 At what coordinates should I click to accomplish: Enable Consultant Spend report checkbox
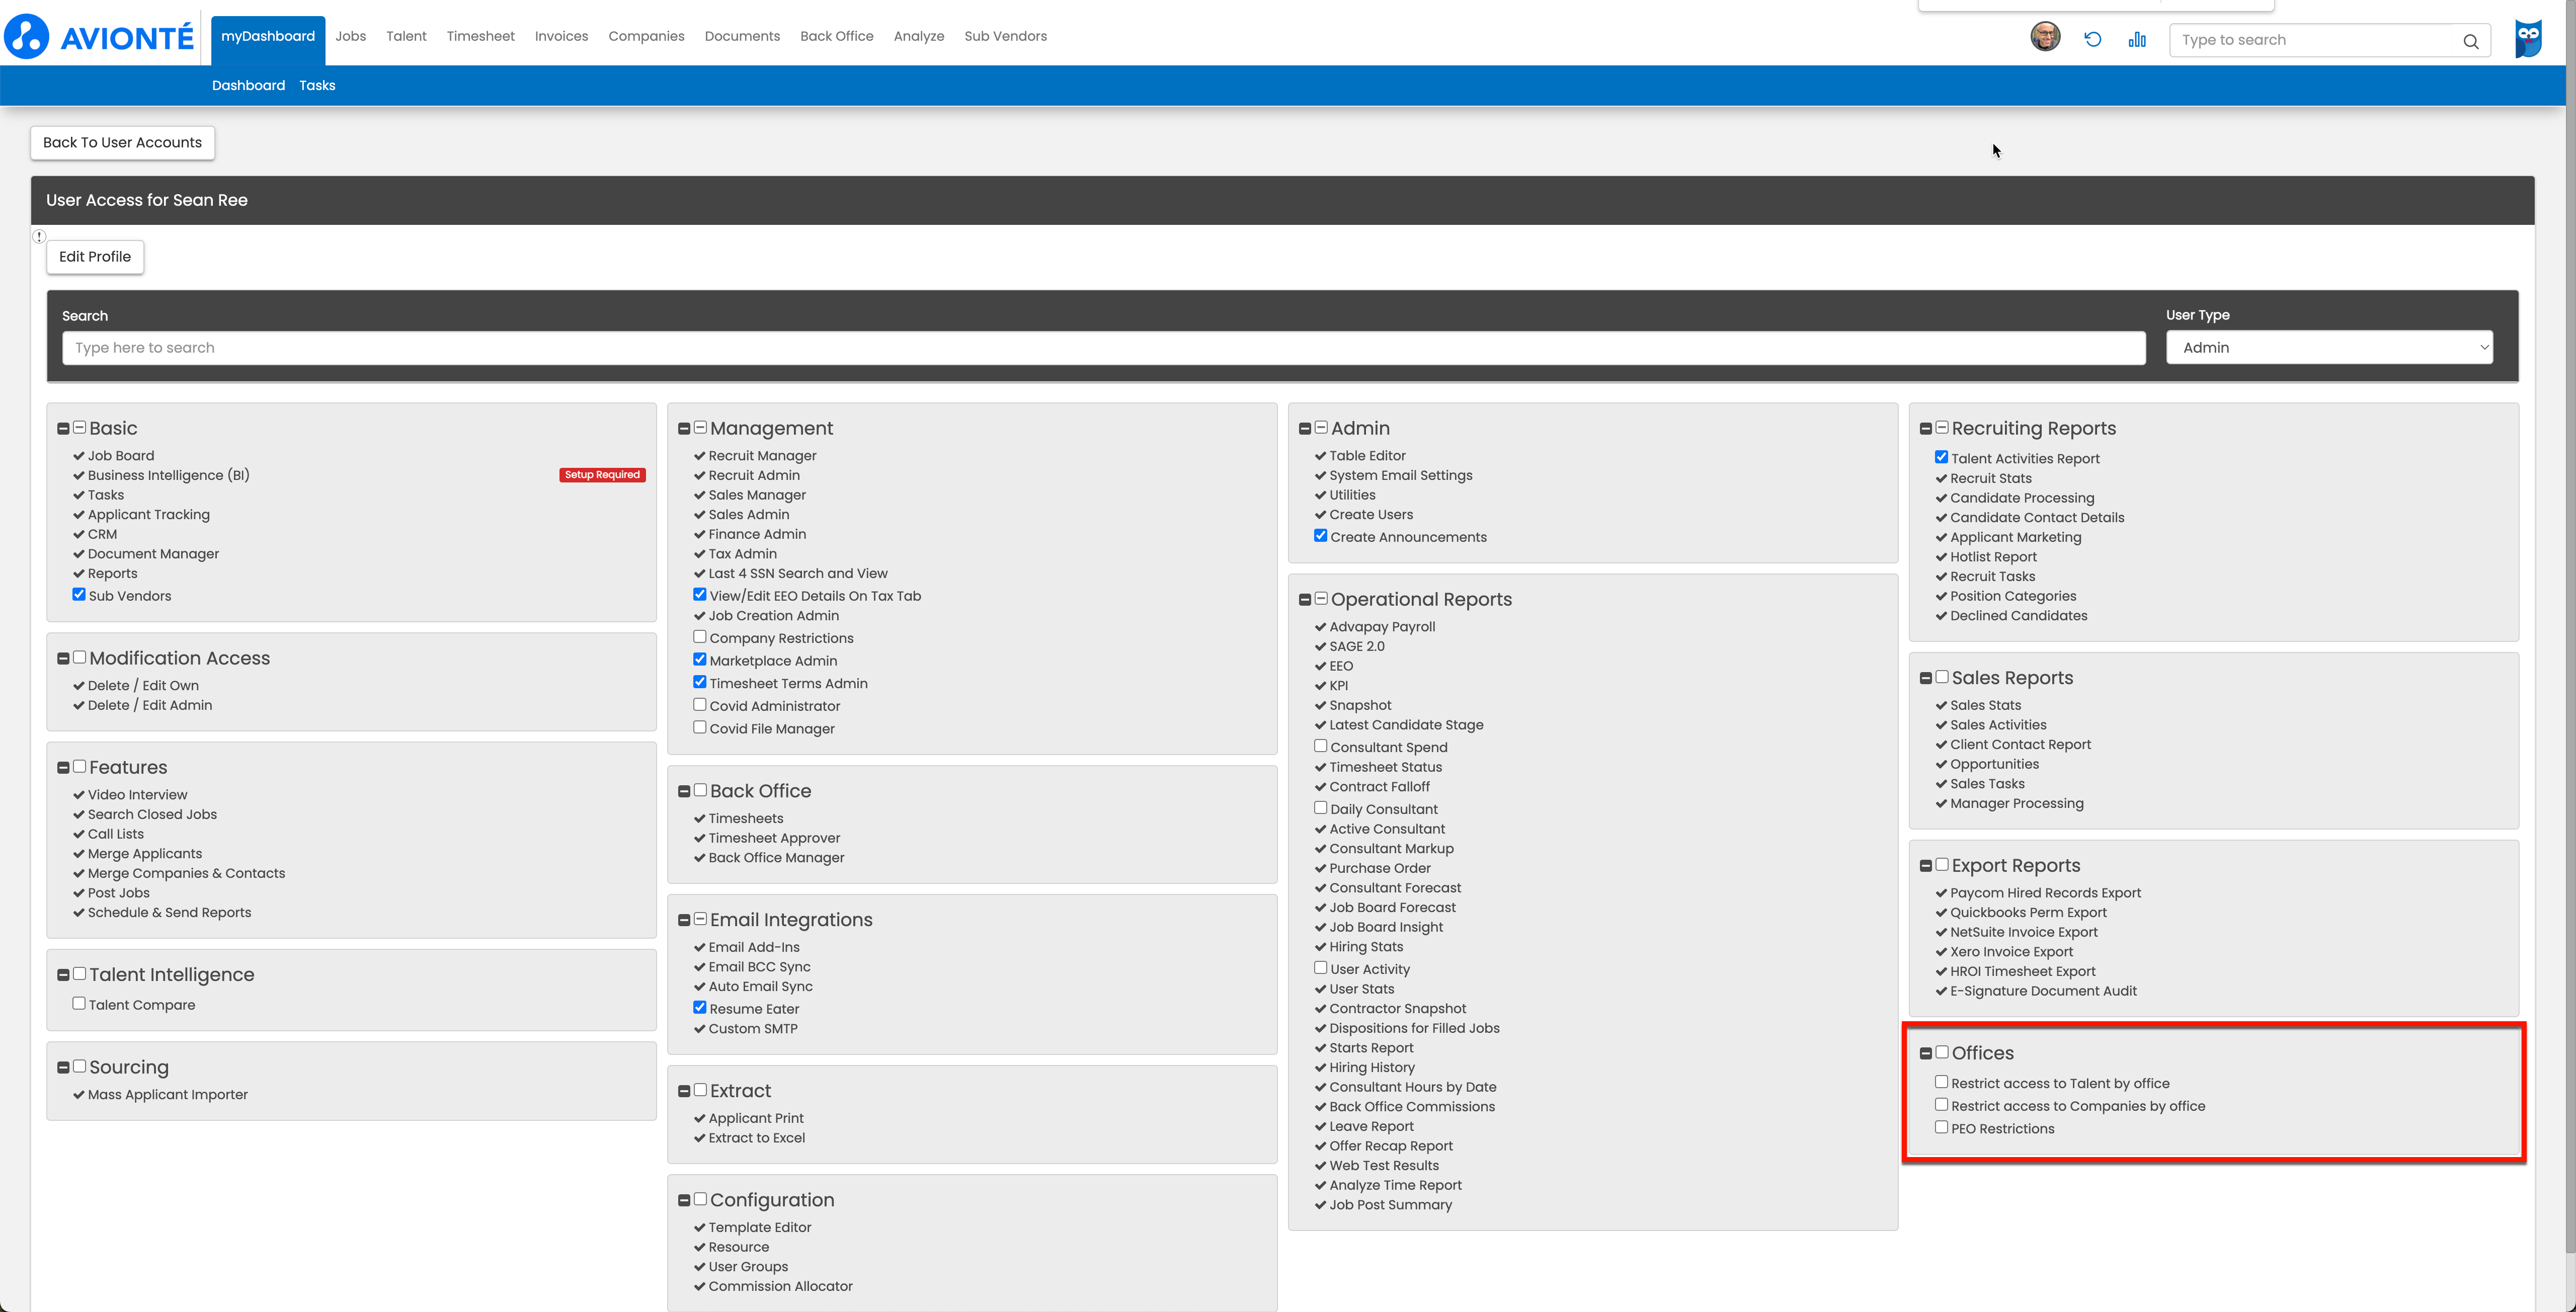coord(1321,746)
